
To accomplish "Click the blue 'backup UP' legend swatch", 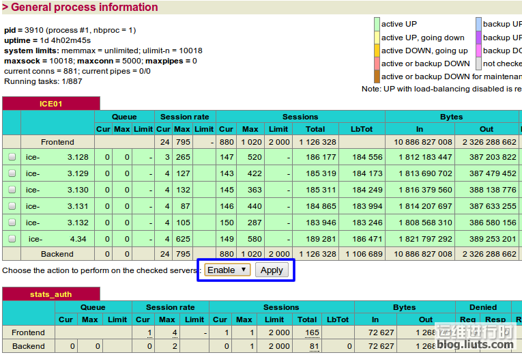I will pos(478,24).
